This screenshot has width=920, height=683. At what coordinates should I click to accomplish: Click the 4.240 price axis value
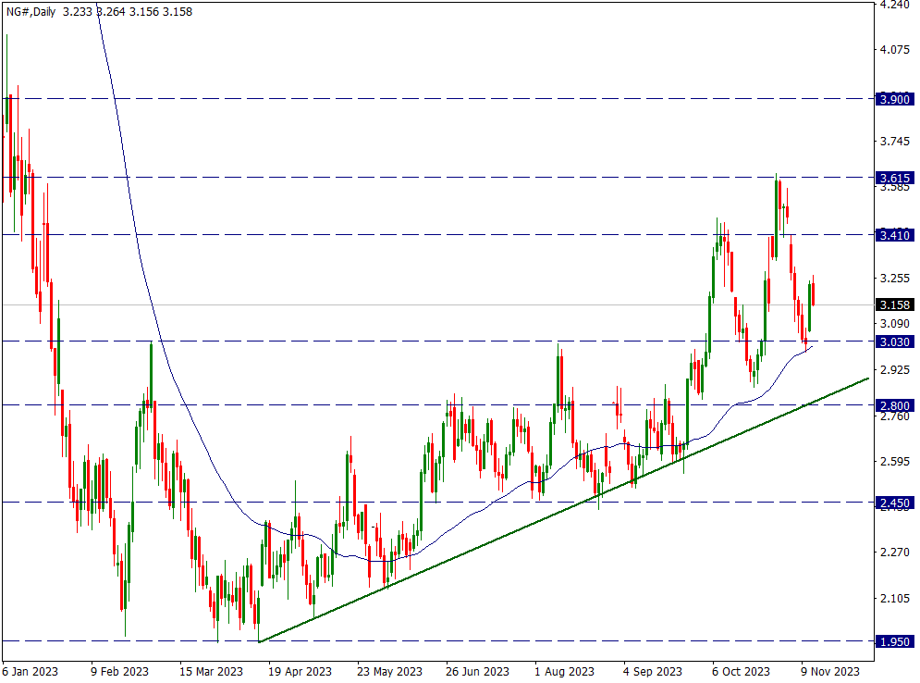pos(894,5)
